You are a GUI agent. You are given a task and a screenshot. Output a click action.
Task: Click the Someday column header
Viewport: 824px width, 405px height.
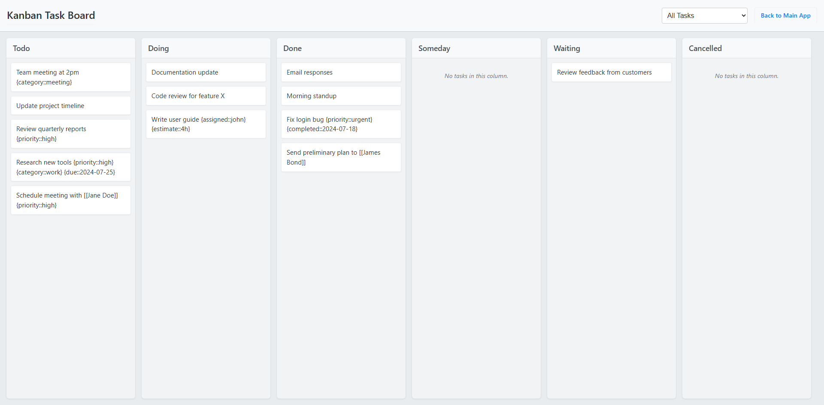[434, 48]
